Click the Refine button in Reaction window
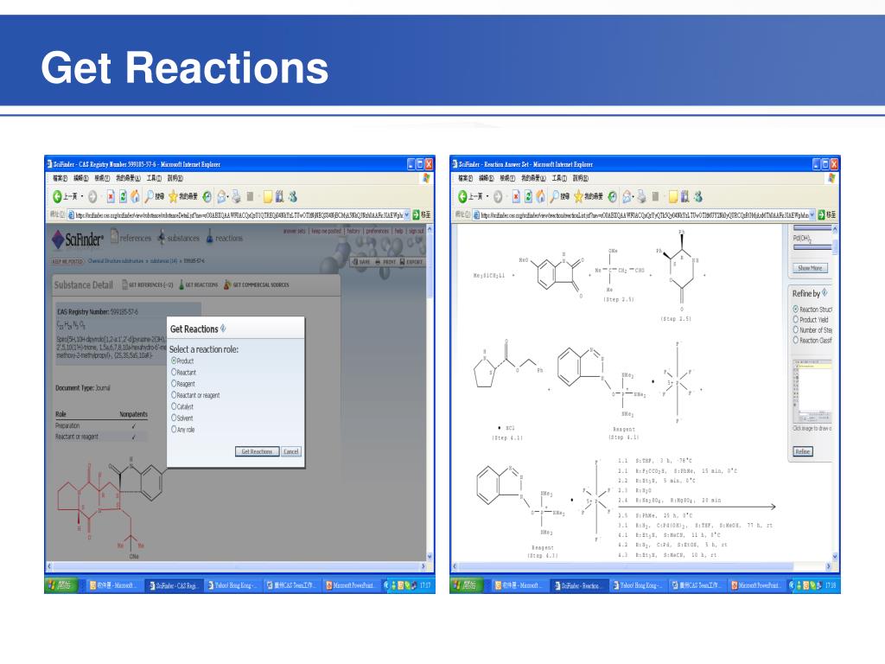Screen dimensions: 885x664 pos(803,451)
